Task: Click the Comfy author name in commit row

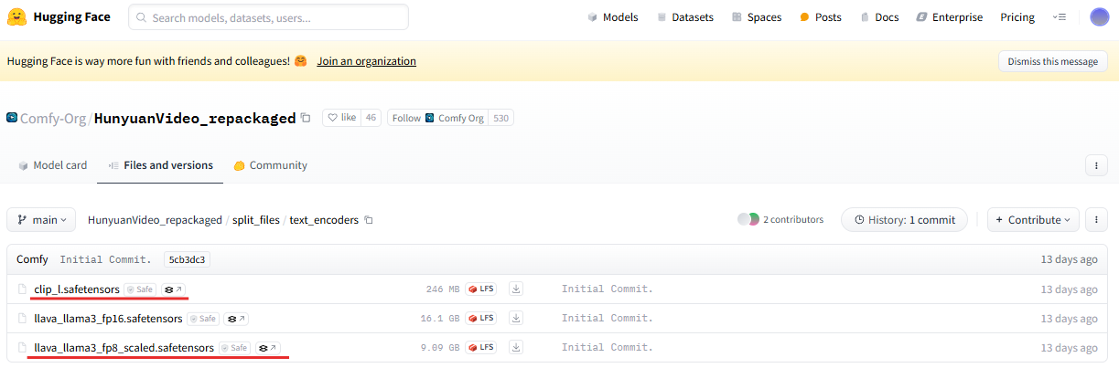Action: click(x=32, y=259)
